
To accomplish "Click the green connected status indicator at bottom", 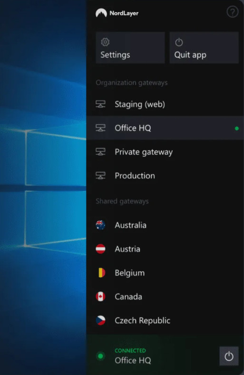I will pos(101,356).
